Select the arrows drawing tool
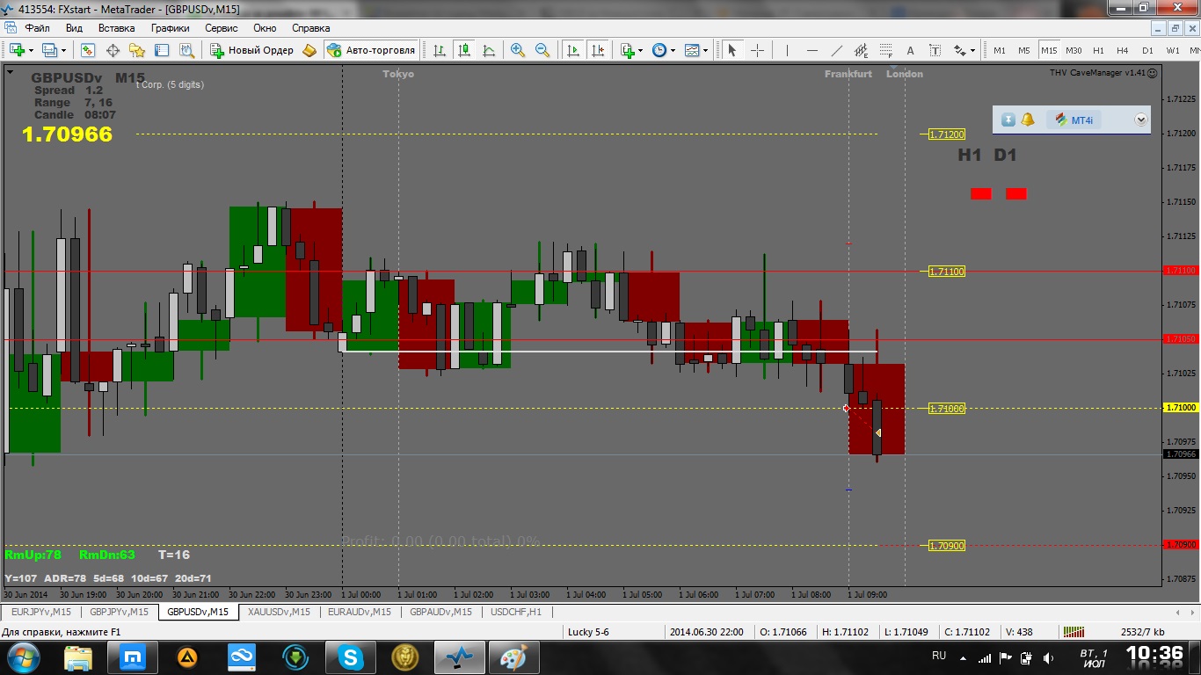 tap(960, 50)
